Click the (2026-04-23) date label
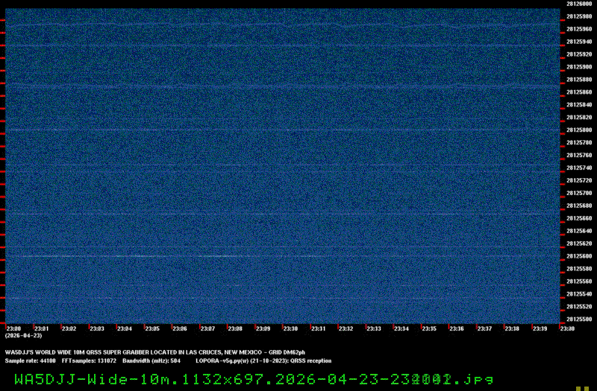 tap(21, 336)
